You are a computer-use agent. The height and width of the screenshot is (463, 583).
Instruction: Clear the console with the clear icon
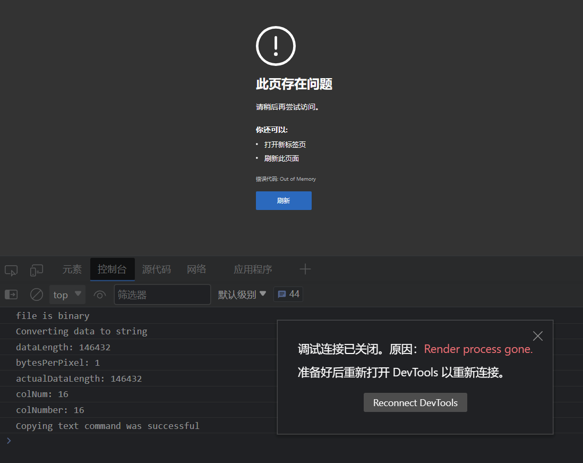(36, 294)
